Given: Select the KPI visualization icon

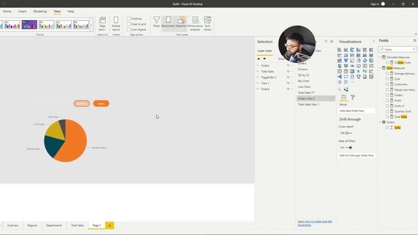Looking at the screenshot, I should click(371, 66).
